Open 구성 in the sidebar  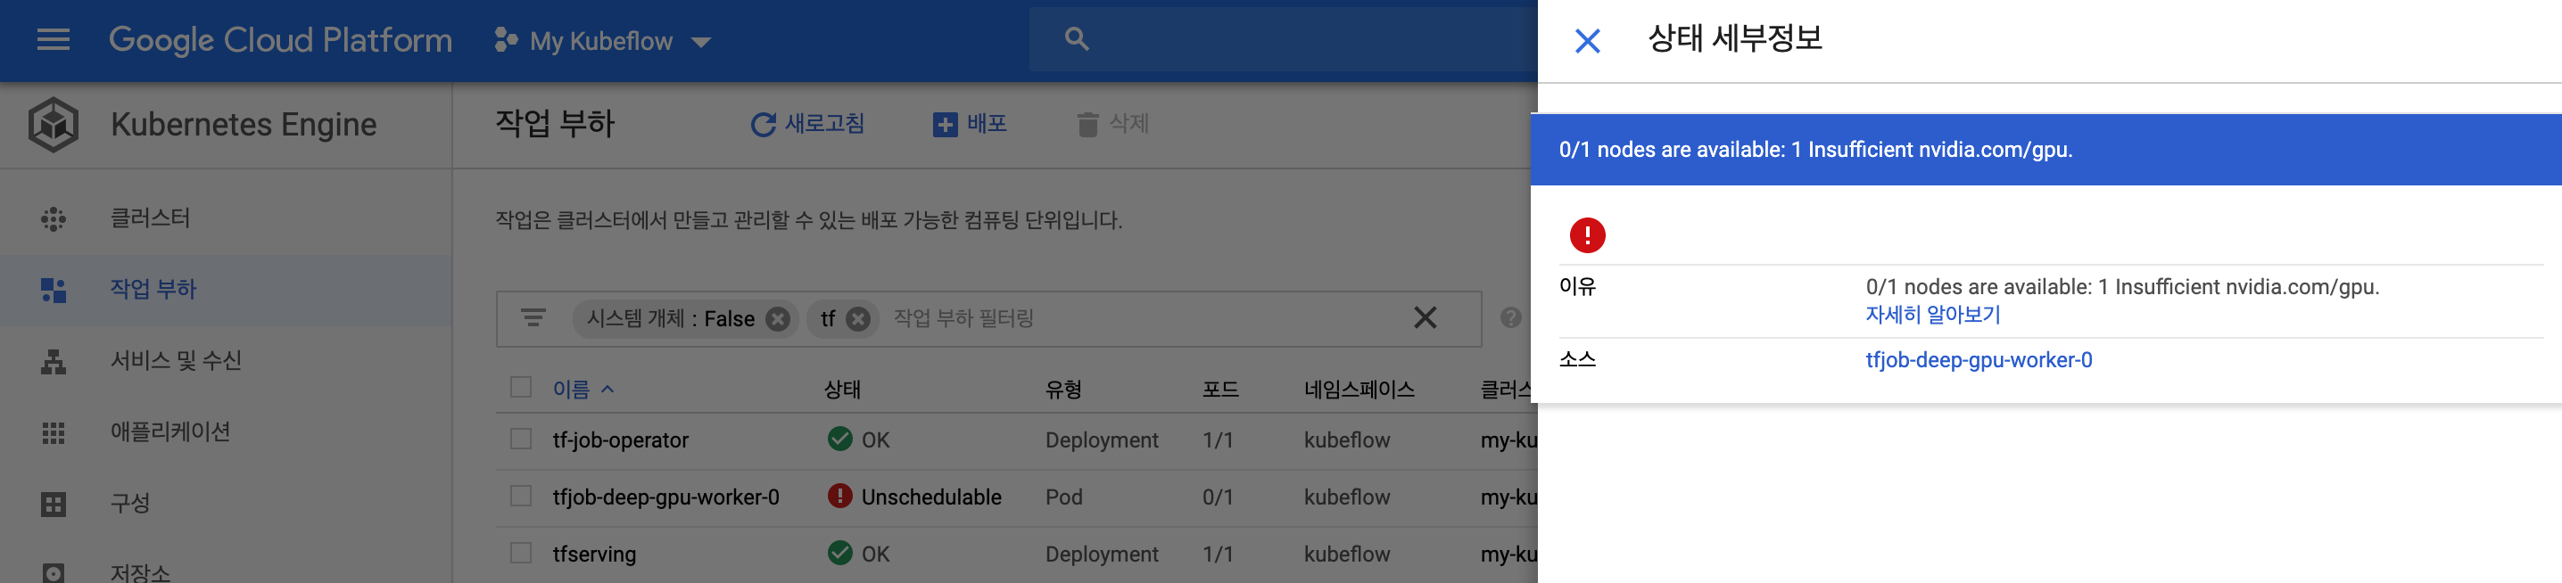tap(226, 504)
